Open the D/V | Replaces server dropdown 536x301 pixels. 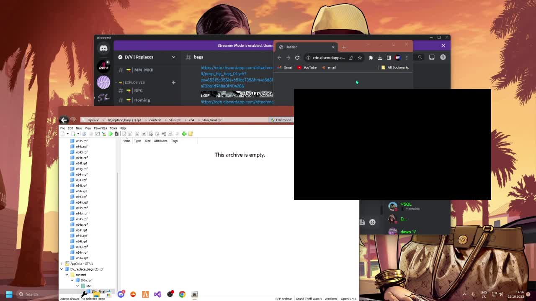(173, 57)
